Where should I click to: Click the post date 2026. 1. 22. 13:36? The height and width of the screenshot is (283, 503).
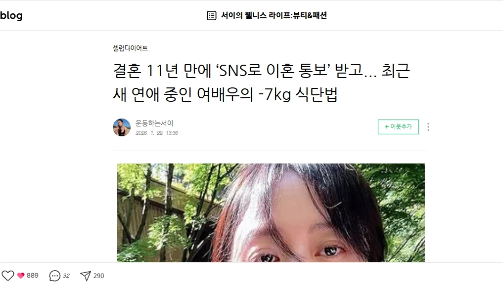click(x=157, y=133)
